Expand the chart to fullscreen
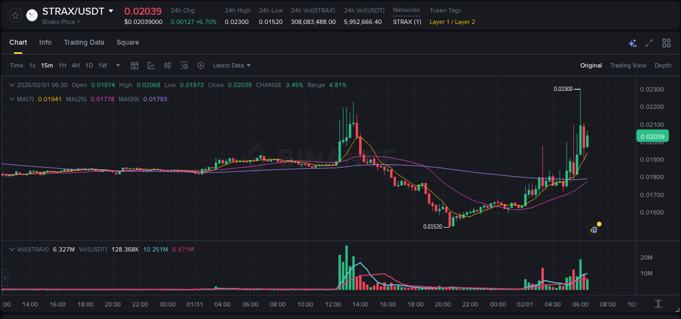The height and width of the screenshot is (319, 681). pyautogui.click(x=649, y=42)
